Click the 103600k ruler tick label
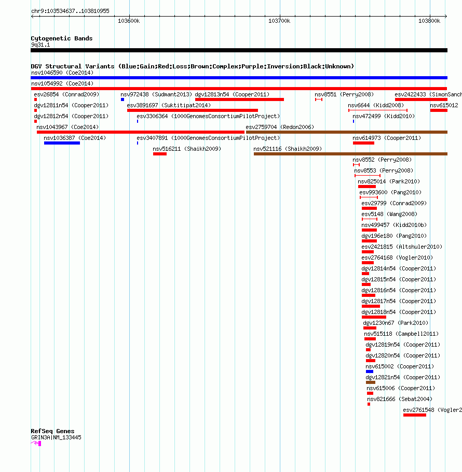462x472 pixels. point(129,21)
